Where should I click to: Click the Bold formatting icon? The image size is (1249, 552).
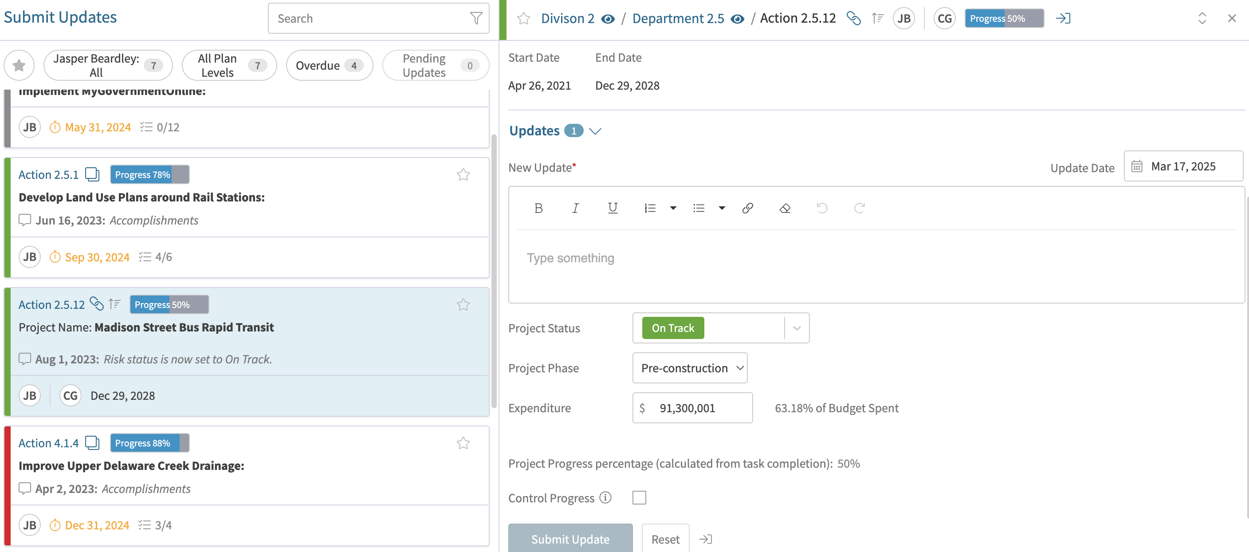point(538,208)
